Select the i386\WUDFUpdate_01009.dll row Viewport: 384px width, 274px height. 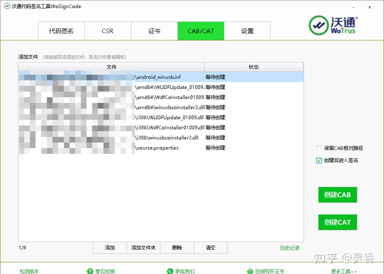click(161, 117)
